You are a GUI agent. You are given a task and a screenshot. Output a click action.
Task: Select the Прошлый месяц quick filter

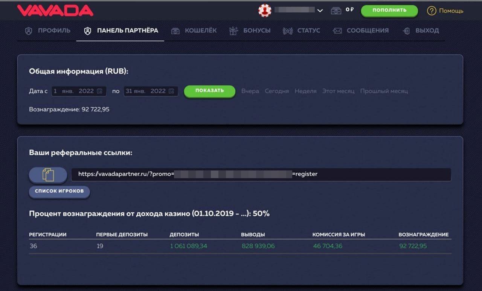[384, 91]
